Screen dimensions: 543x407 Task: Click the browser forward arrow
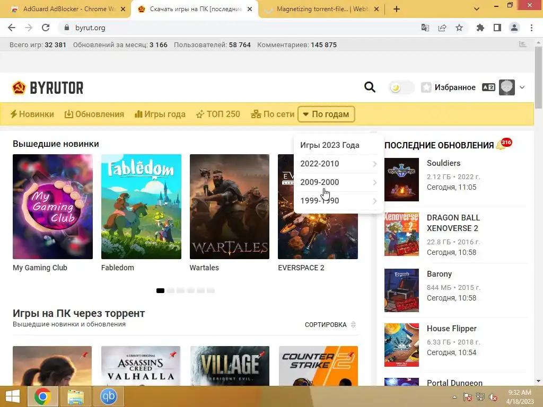29,28
